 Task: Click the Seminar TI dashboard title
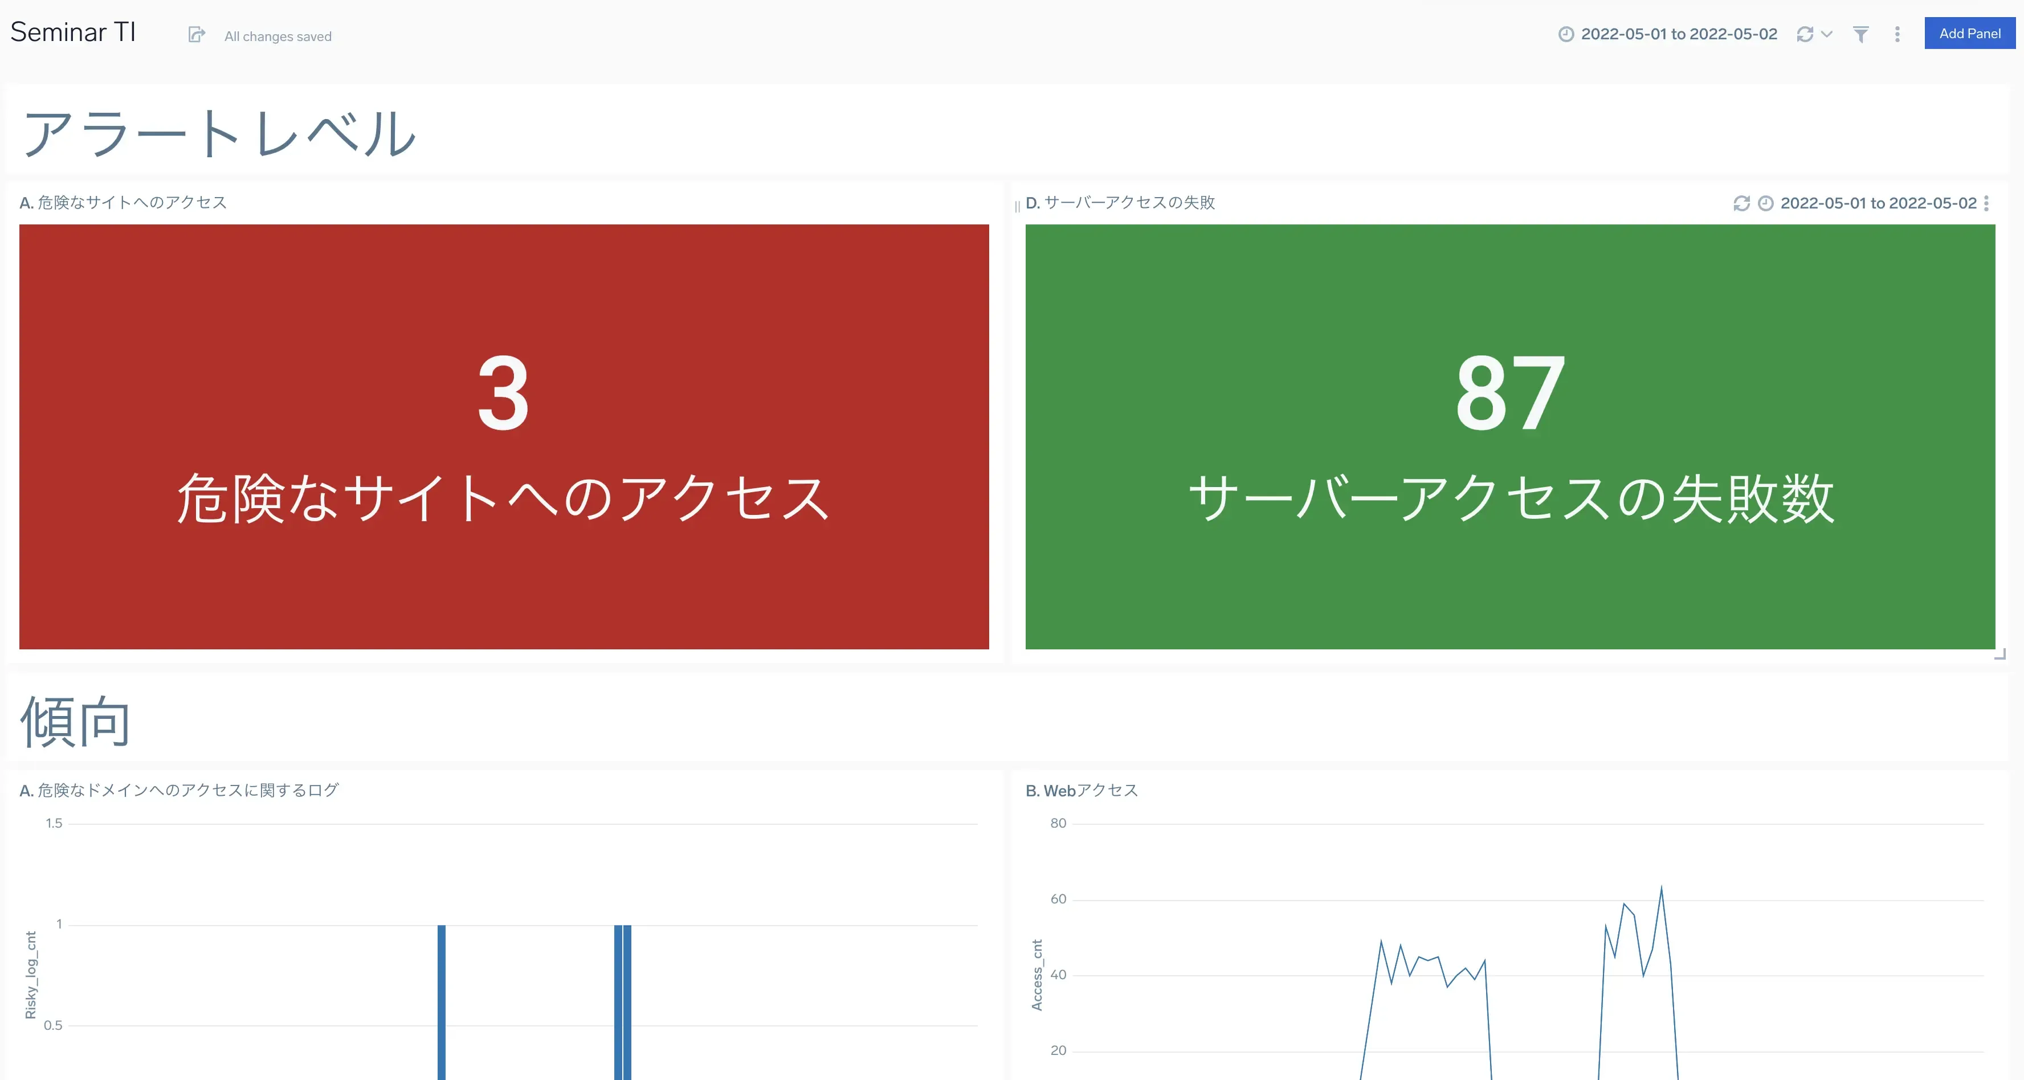point(73,33)
